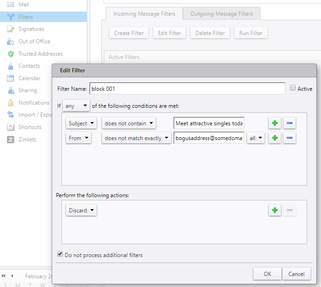Confirm the filter with OK
The image size is (321, 287).
click(x=267, y=274)
